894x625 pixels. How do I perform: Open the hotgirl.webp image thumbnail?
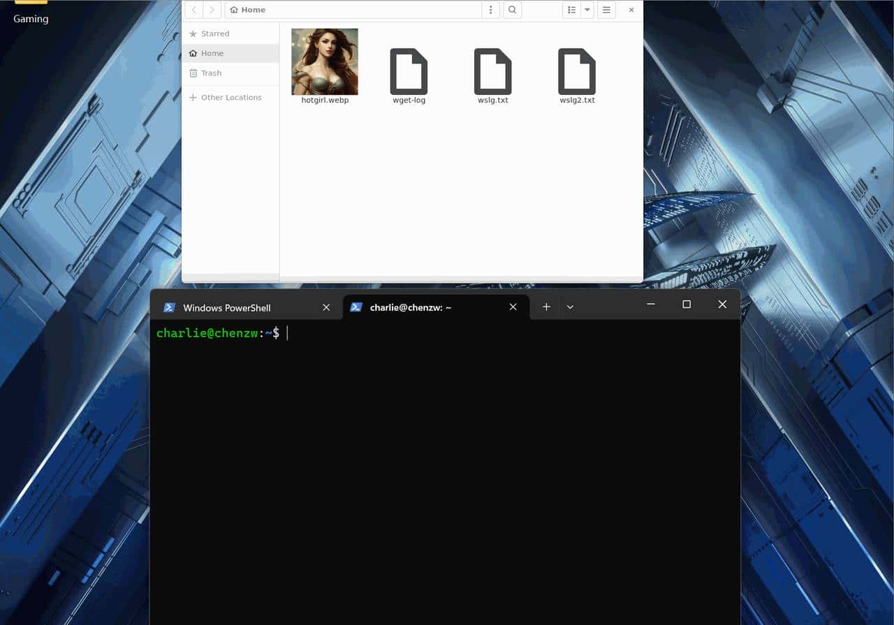324,61
